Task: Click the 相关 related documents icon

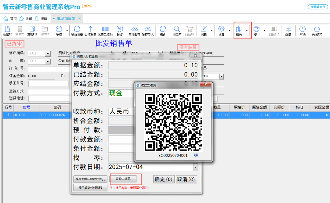Action: coord(239,29)
